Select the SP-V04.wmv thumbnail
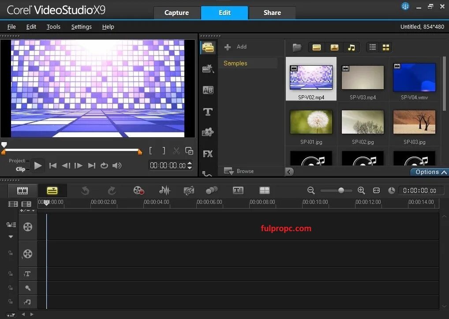Viewport: 449px width, 319px height. [414, 77]
